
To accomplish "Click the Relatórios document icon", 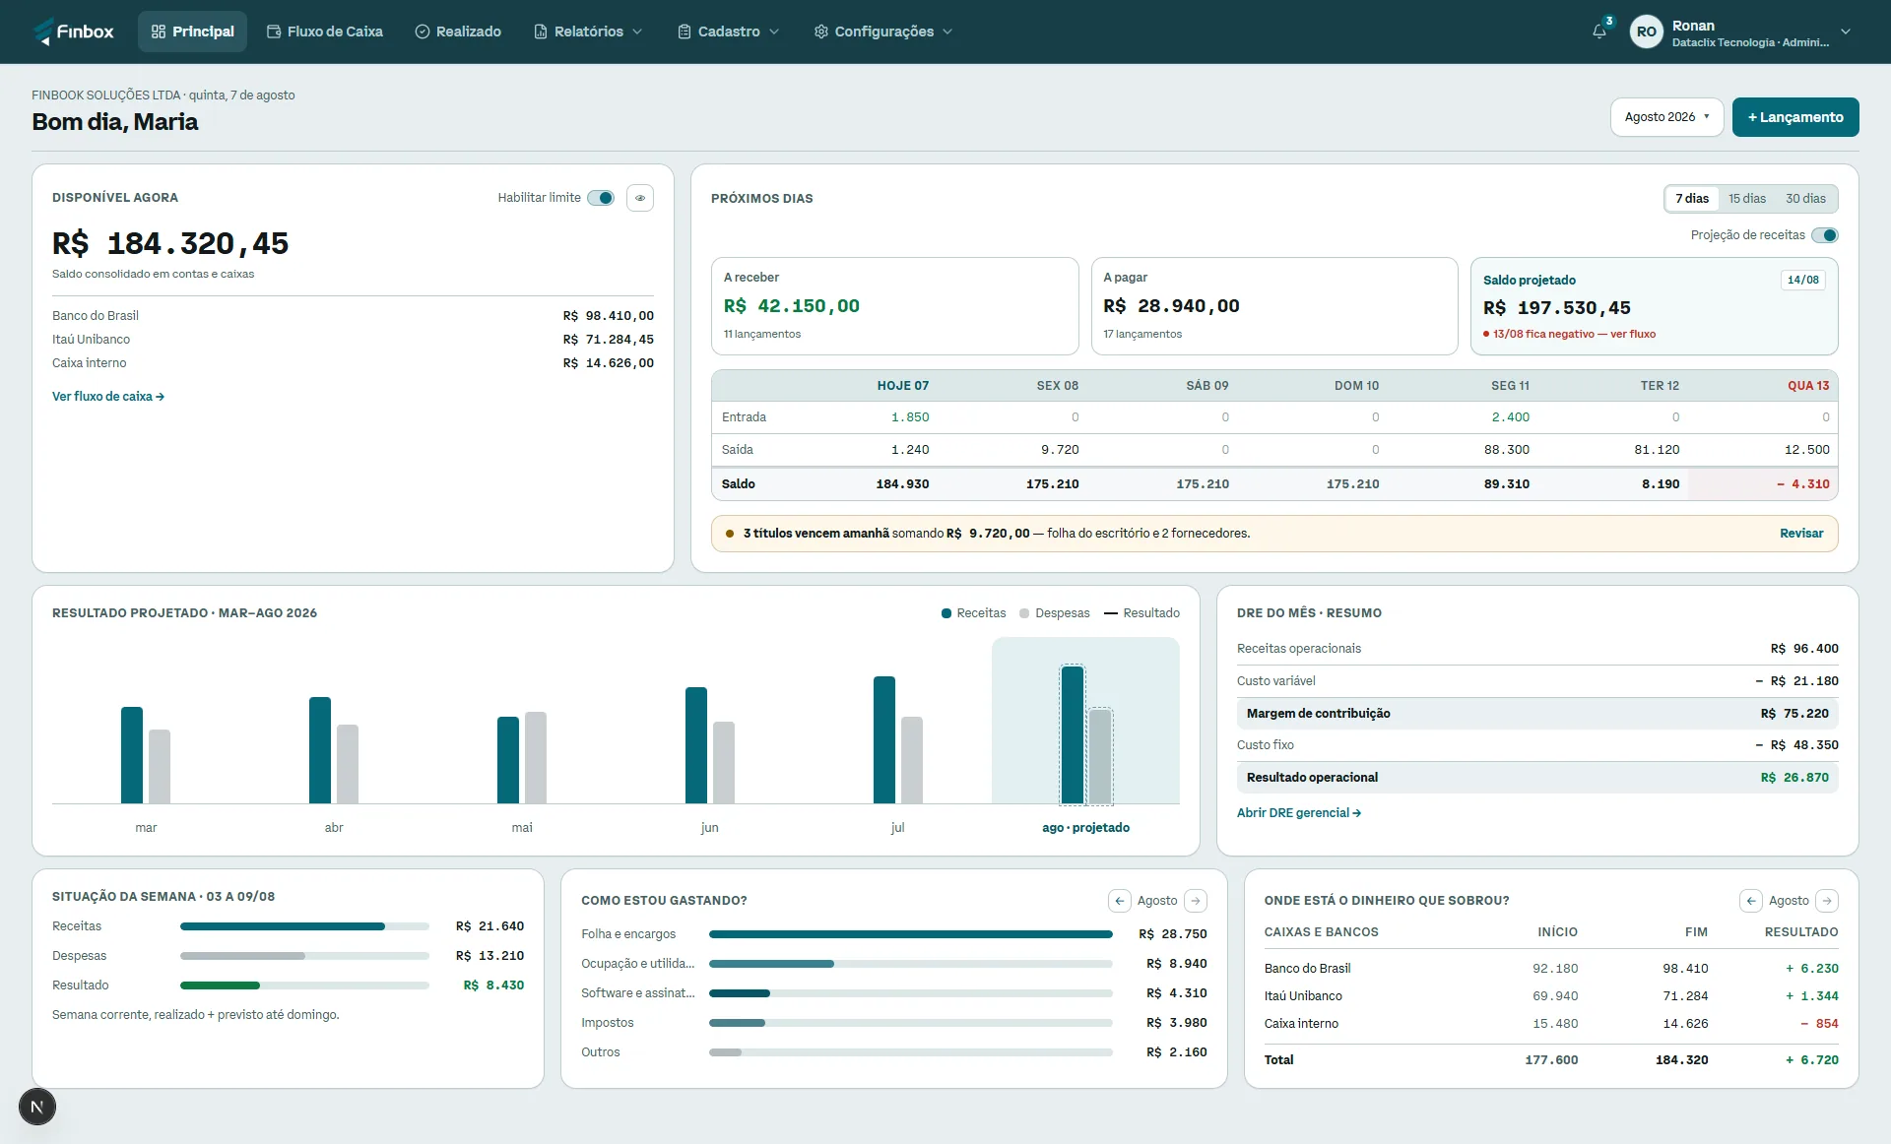I will point(541,32).
